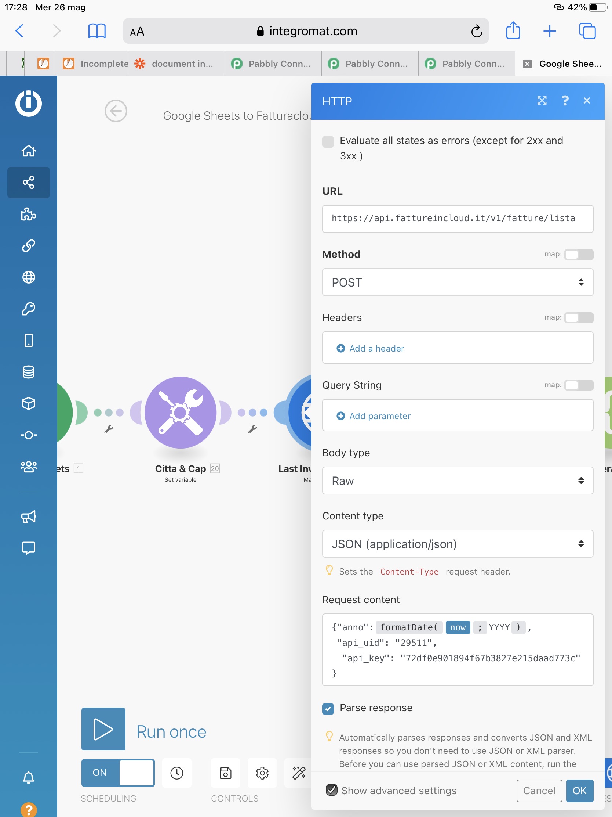Click the scenario title 'Google Sheets to Fatturaclou'
Image resolution: width=612 pixels, height=817 pixels.
237,116
